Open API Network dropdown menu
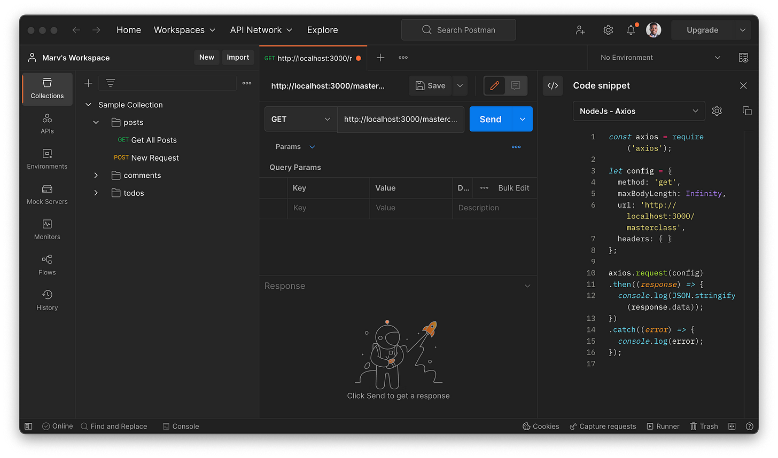 point(261,30)
